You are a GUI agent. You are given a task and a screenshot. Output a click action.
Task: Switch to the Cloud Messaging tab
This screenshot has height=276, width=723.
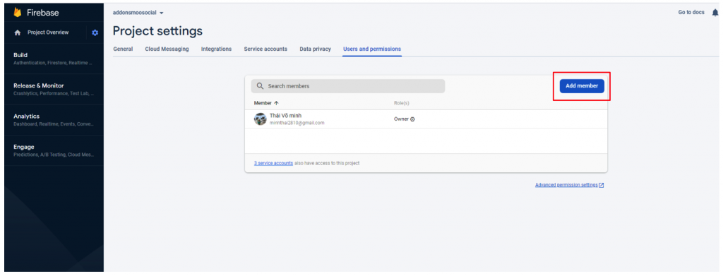(x=167, y=49)
